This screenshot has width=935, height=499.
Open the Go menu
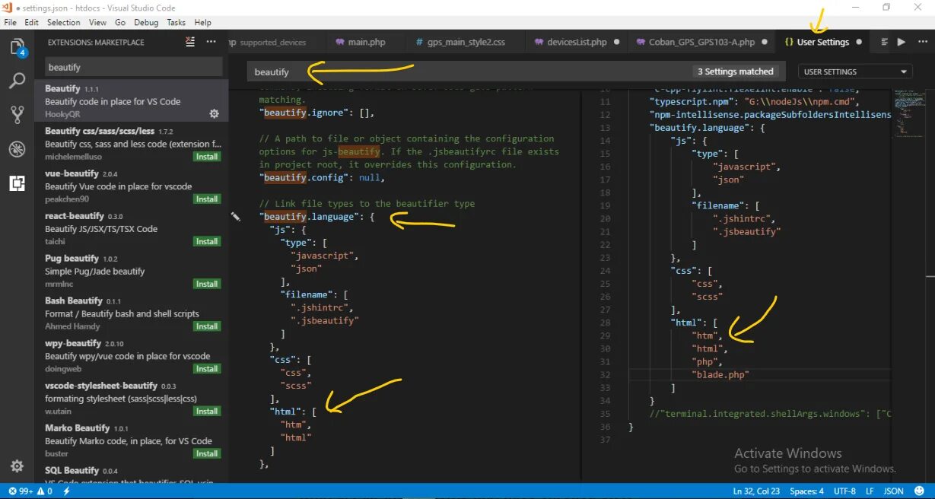tap(120, 23)
